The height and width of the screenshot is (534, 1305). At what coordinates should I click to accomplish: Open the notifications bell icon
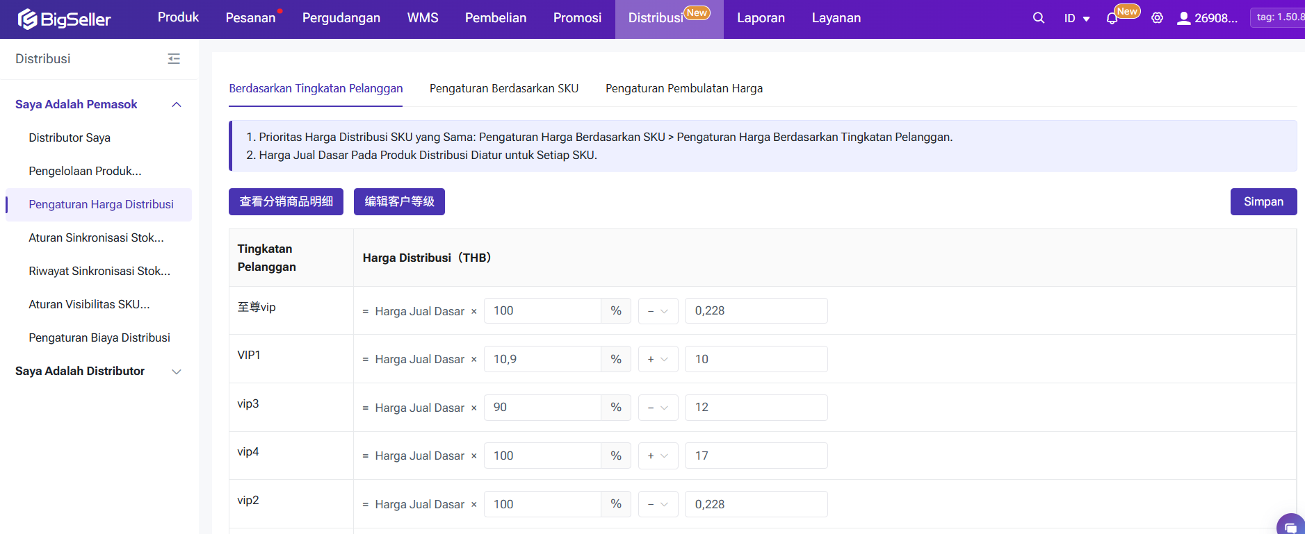[1112, 19]
